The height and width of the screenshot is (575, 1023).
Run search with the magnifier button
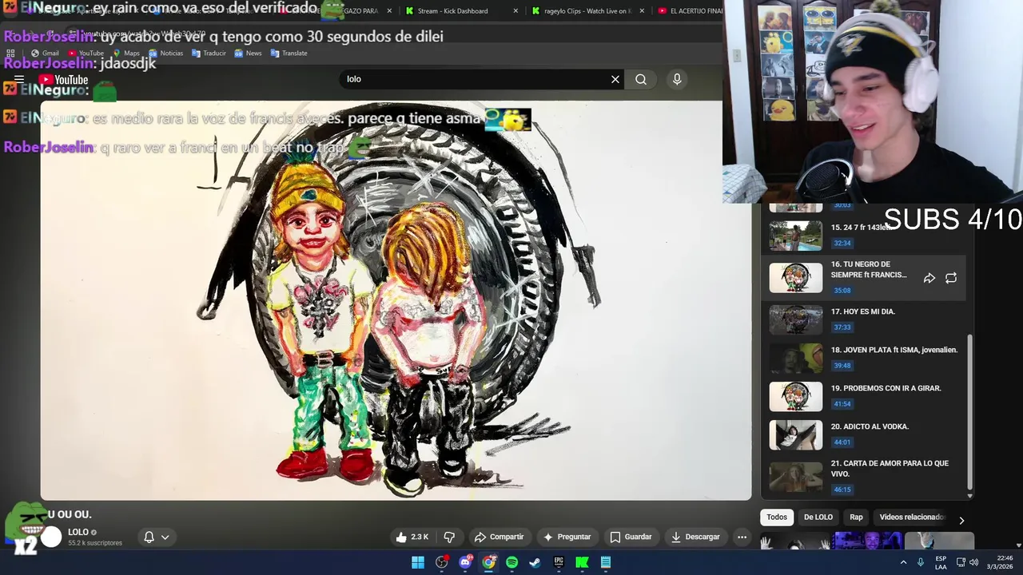pos(641,79)
